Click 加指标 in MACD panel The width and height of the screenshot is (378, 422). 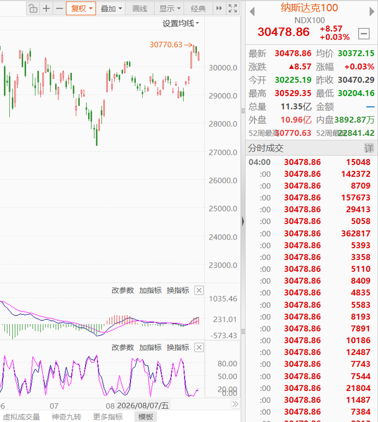pyautogui.click(x=150, y=290)
